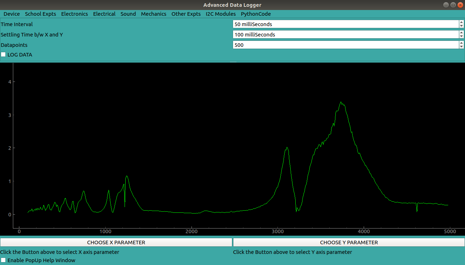Screen dimensions: 465x265
Task: Open the I2C Modules menu
Action: click(x=221, y=14)
